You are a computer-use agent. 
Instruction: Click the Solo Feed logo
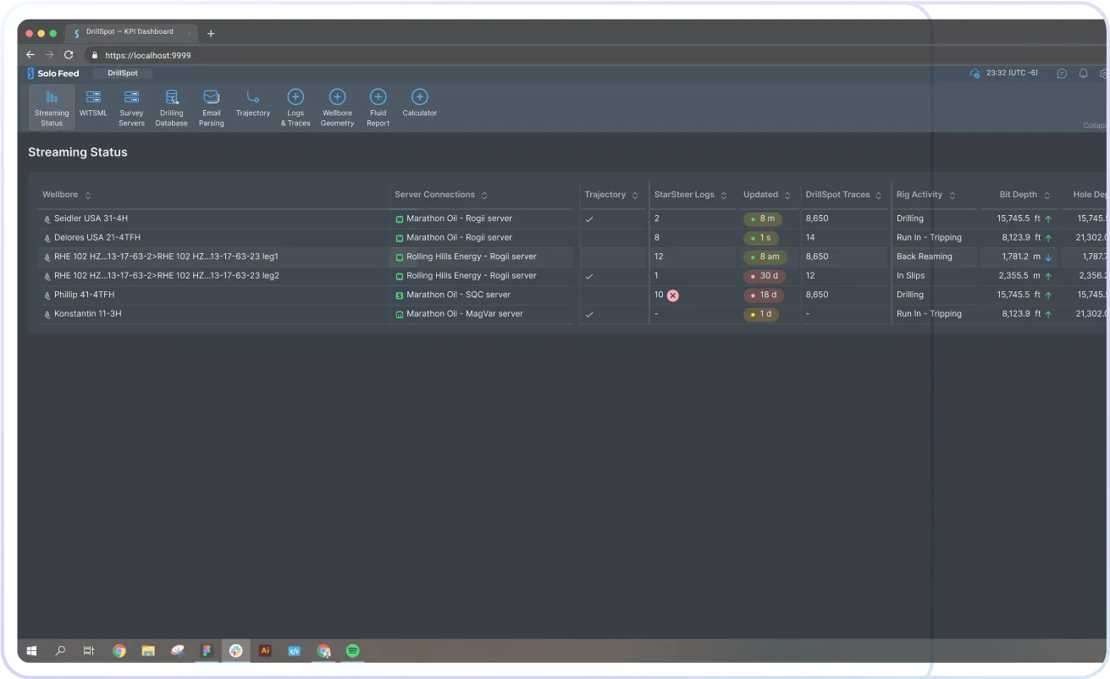click(x=53, y=74)
